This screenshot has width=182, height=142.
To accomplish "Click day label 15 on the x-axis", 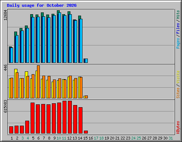I will (x=85, y=138).
